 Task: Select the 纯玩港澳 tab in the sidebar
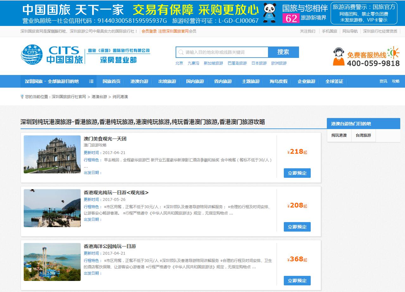pos(339,135)
